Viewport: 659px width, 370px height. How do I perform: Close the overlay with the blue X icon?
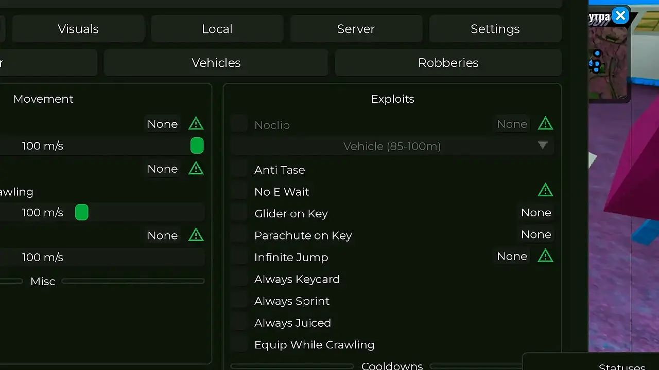point(621,16)
